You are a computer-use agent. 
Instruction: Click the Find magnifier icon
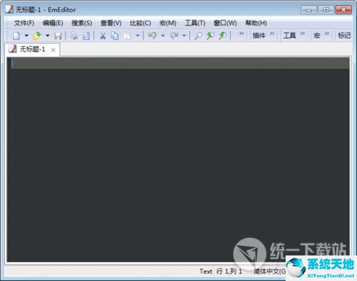click(198, 36)
